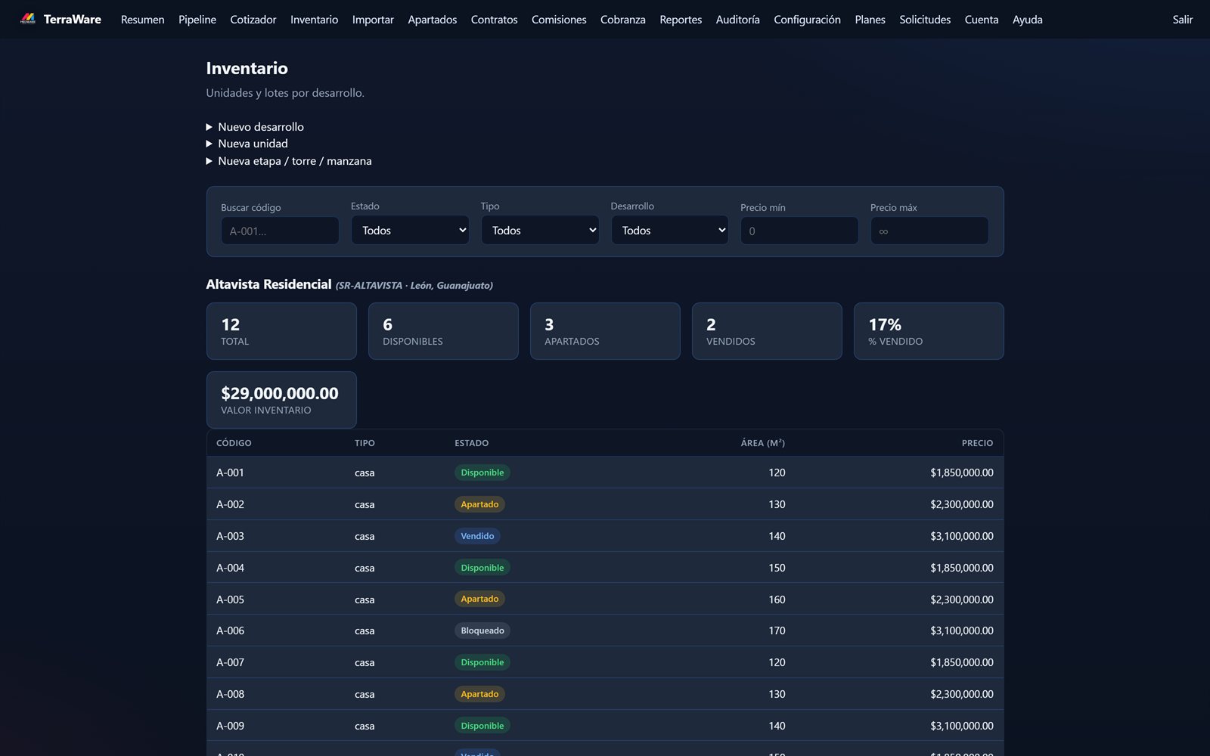The width and height of the screenshot is (1210, 756).
Task: Click the Vendido badge for A-003
Action: 477,536
